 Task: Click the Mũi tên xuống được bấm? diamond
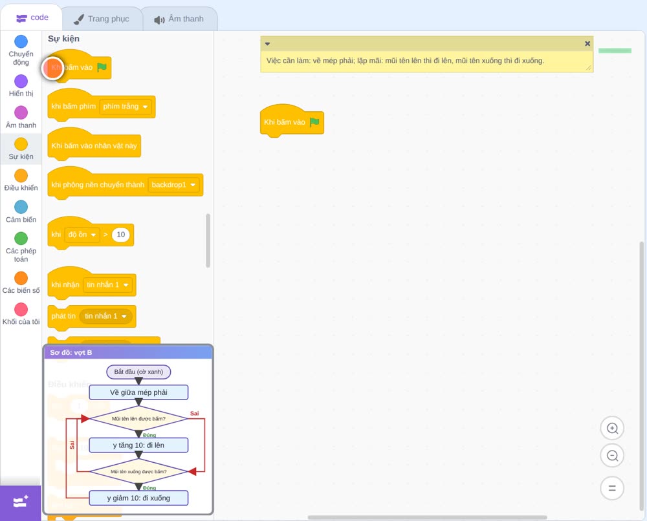(138, 471)
